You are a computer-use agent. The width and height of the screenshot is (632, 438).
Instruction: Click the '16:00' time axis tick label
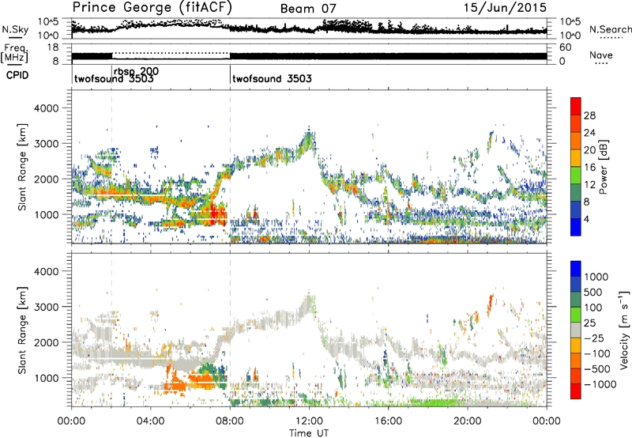[388, 421]
